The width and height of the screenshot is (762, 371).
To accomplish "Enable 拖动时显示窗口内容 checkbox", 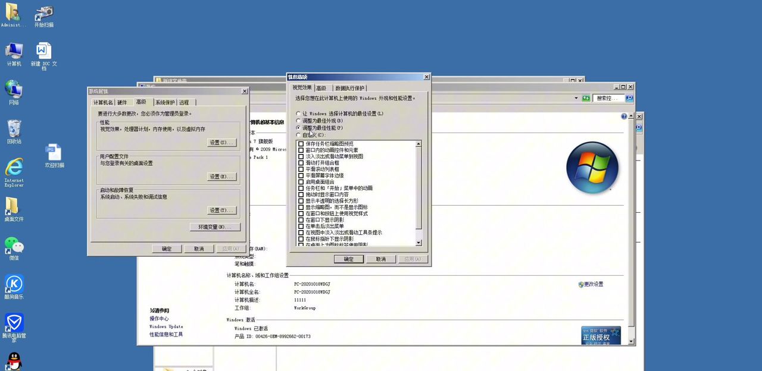I will [301, 194].
